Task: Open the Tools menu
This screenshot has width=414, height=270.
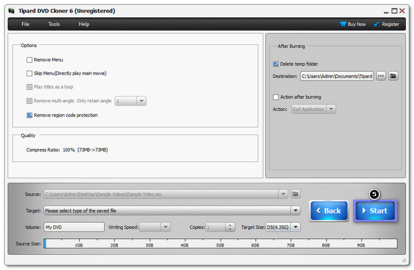Action: tap(54, 24)
